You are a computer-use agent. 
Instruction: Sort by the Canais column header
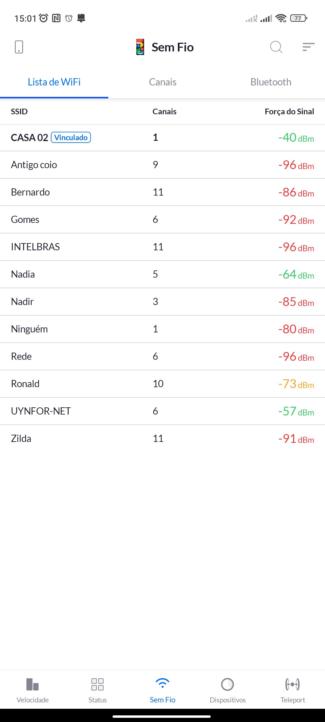tap(164, 112)
